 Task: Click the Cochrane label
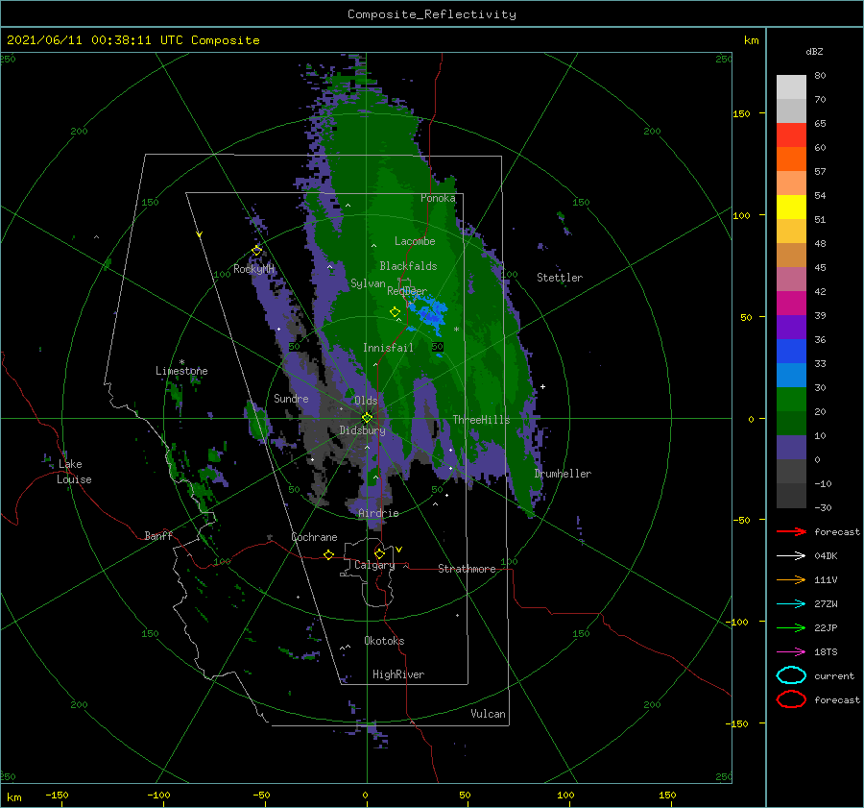[314, 537]
